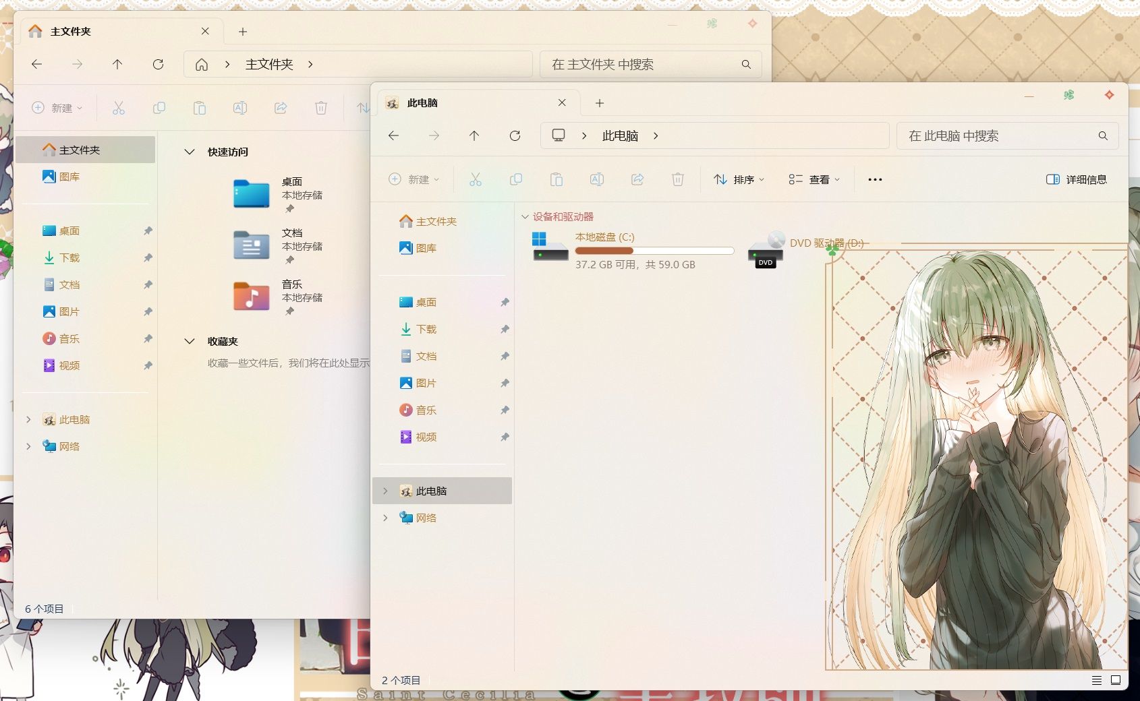Switch to details list view in status bar
This screenshot has width=1140, height=701.
1097,680
